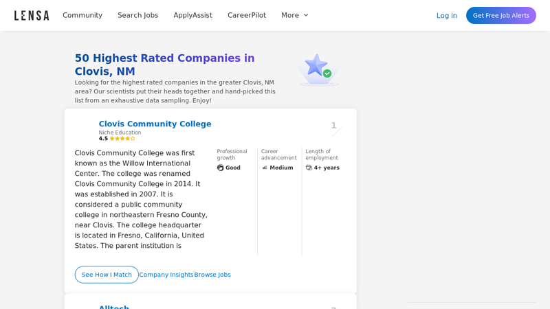This screenshot has height=309, width=550.
Task: Click the 4.5 star rating icons
Action: coord(122,139)
